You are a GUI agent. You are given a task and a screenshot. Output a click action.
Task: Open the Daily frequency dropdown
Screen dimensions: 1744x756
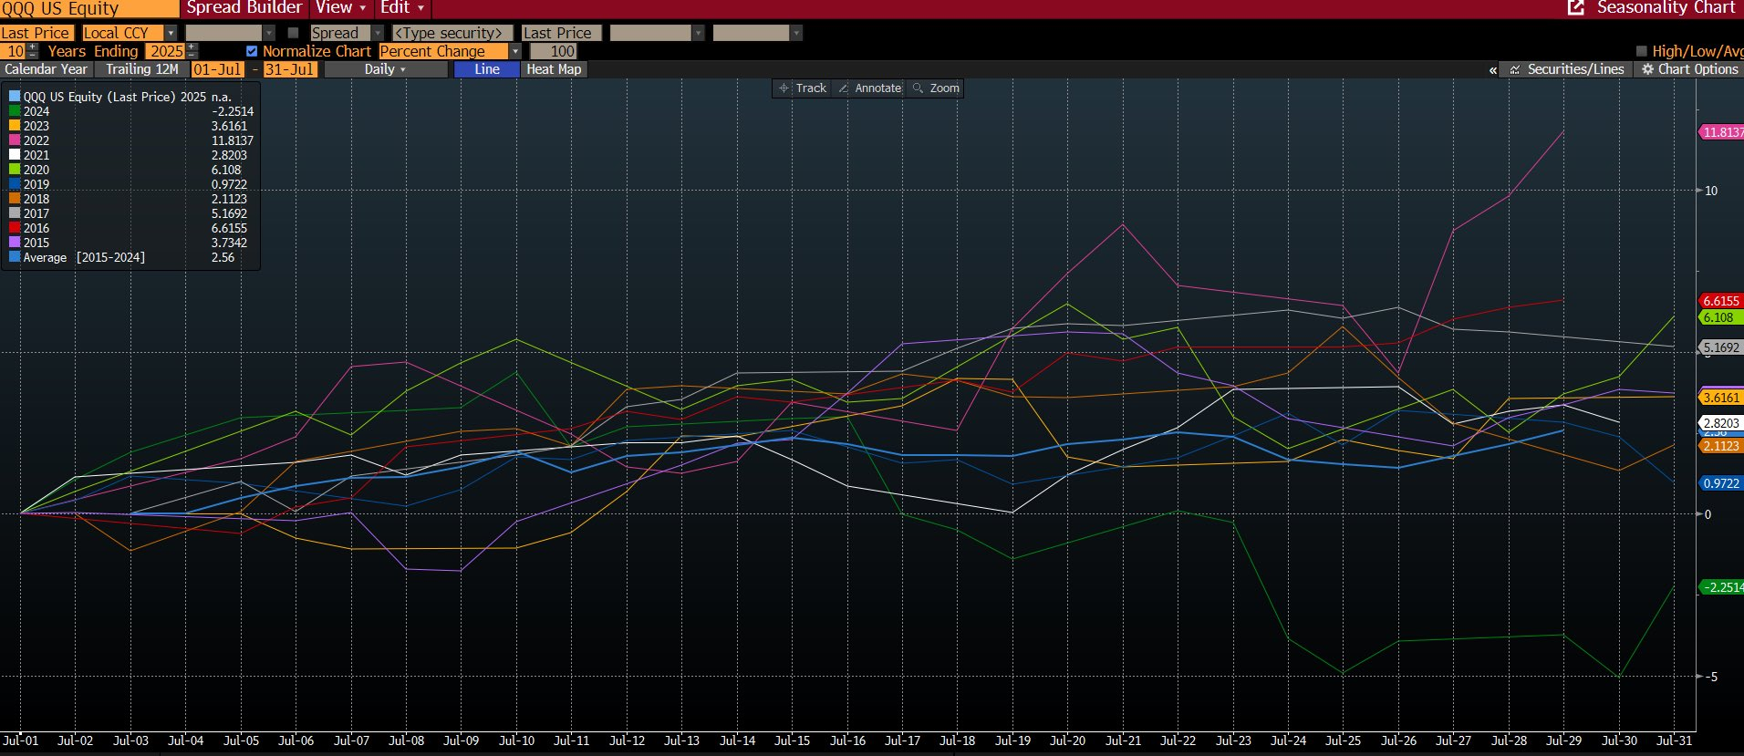(385, 69)
